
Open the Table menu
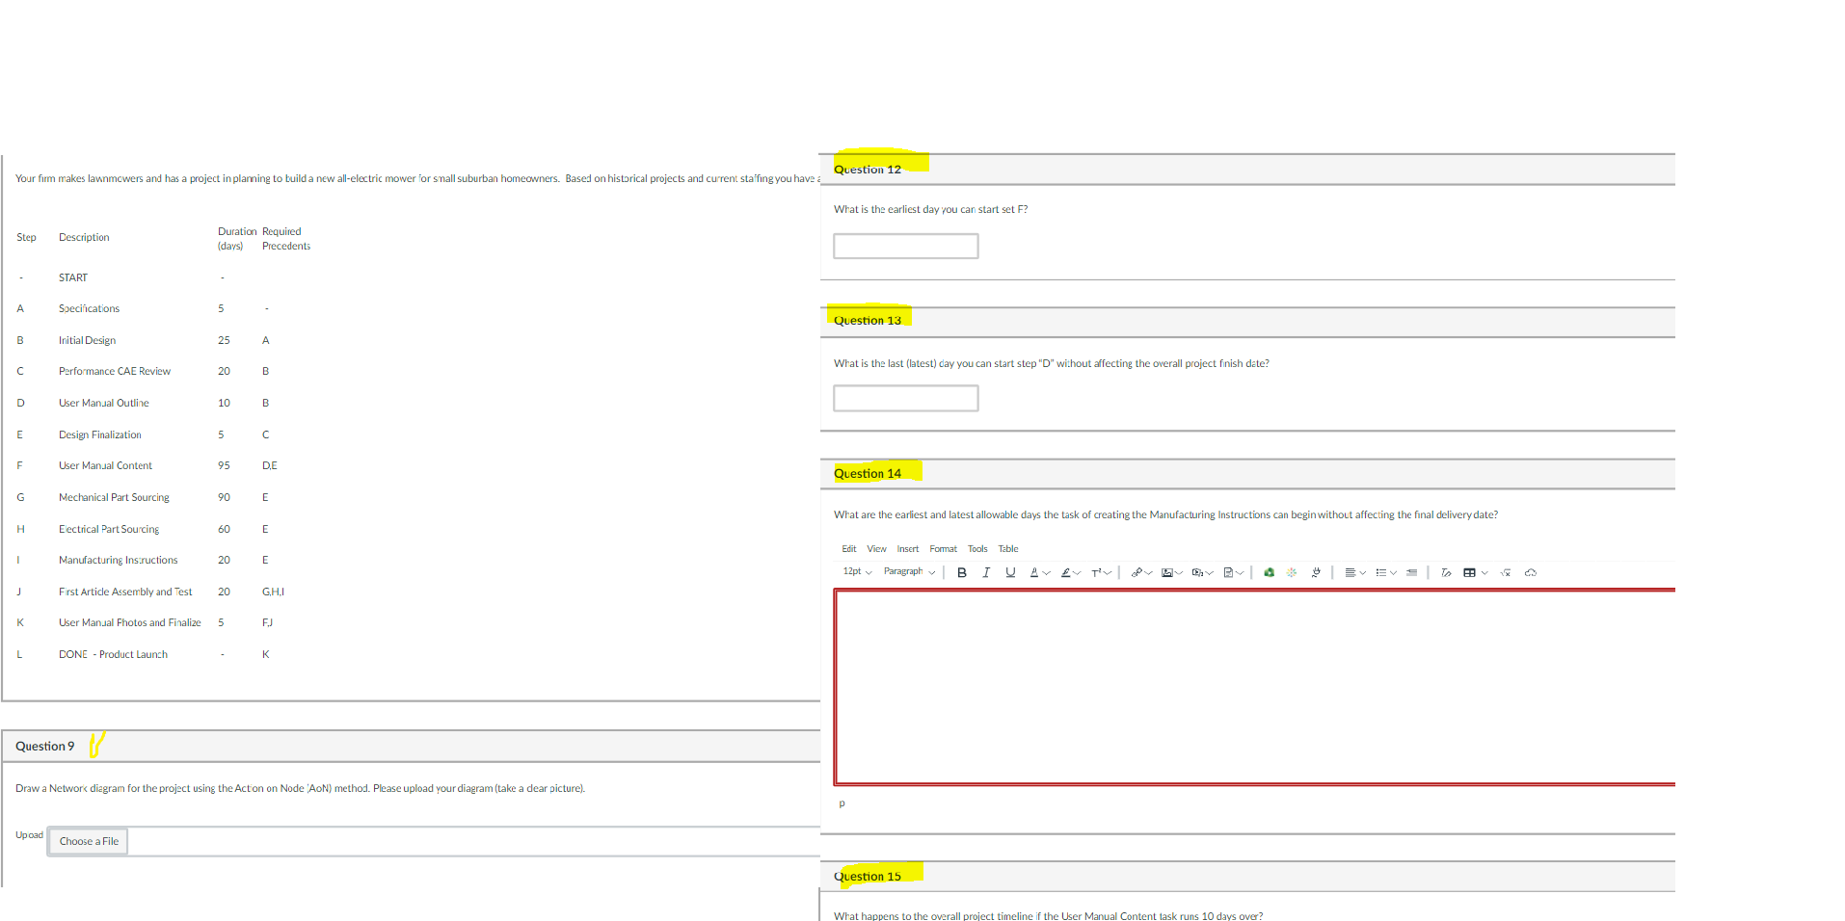point(1008,549)
